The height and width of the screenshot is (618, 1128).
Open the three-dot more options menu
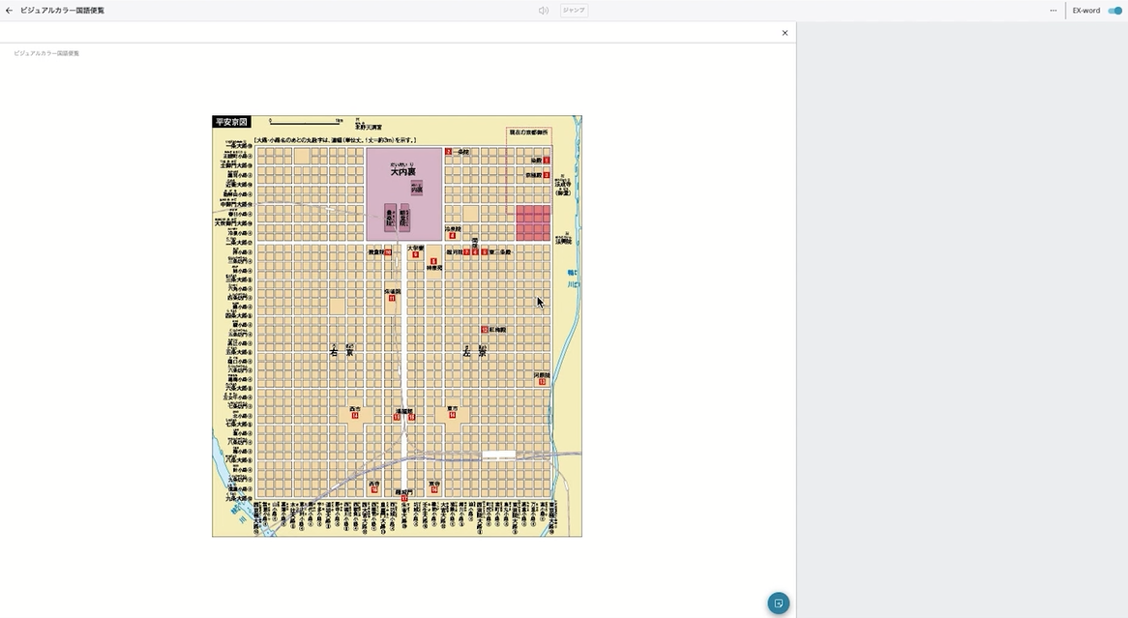[1053, 11]
